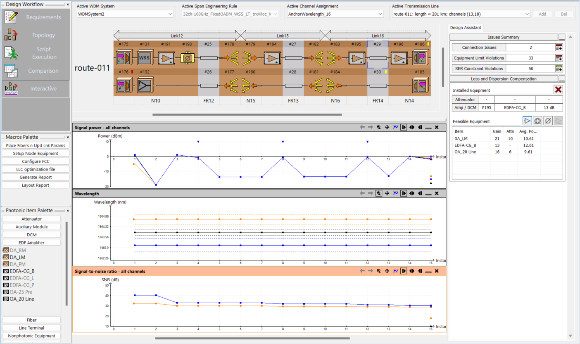
Task: Open the Requirements workflow step
Action: (35, 17)
